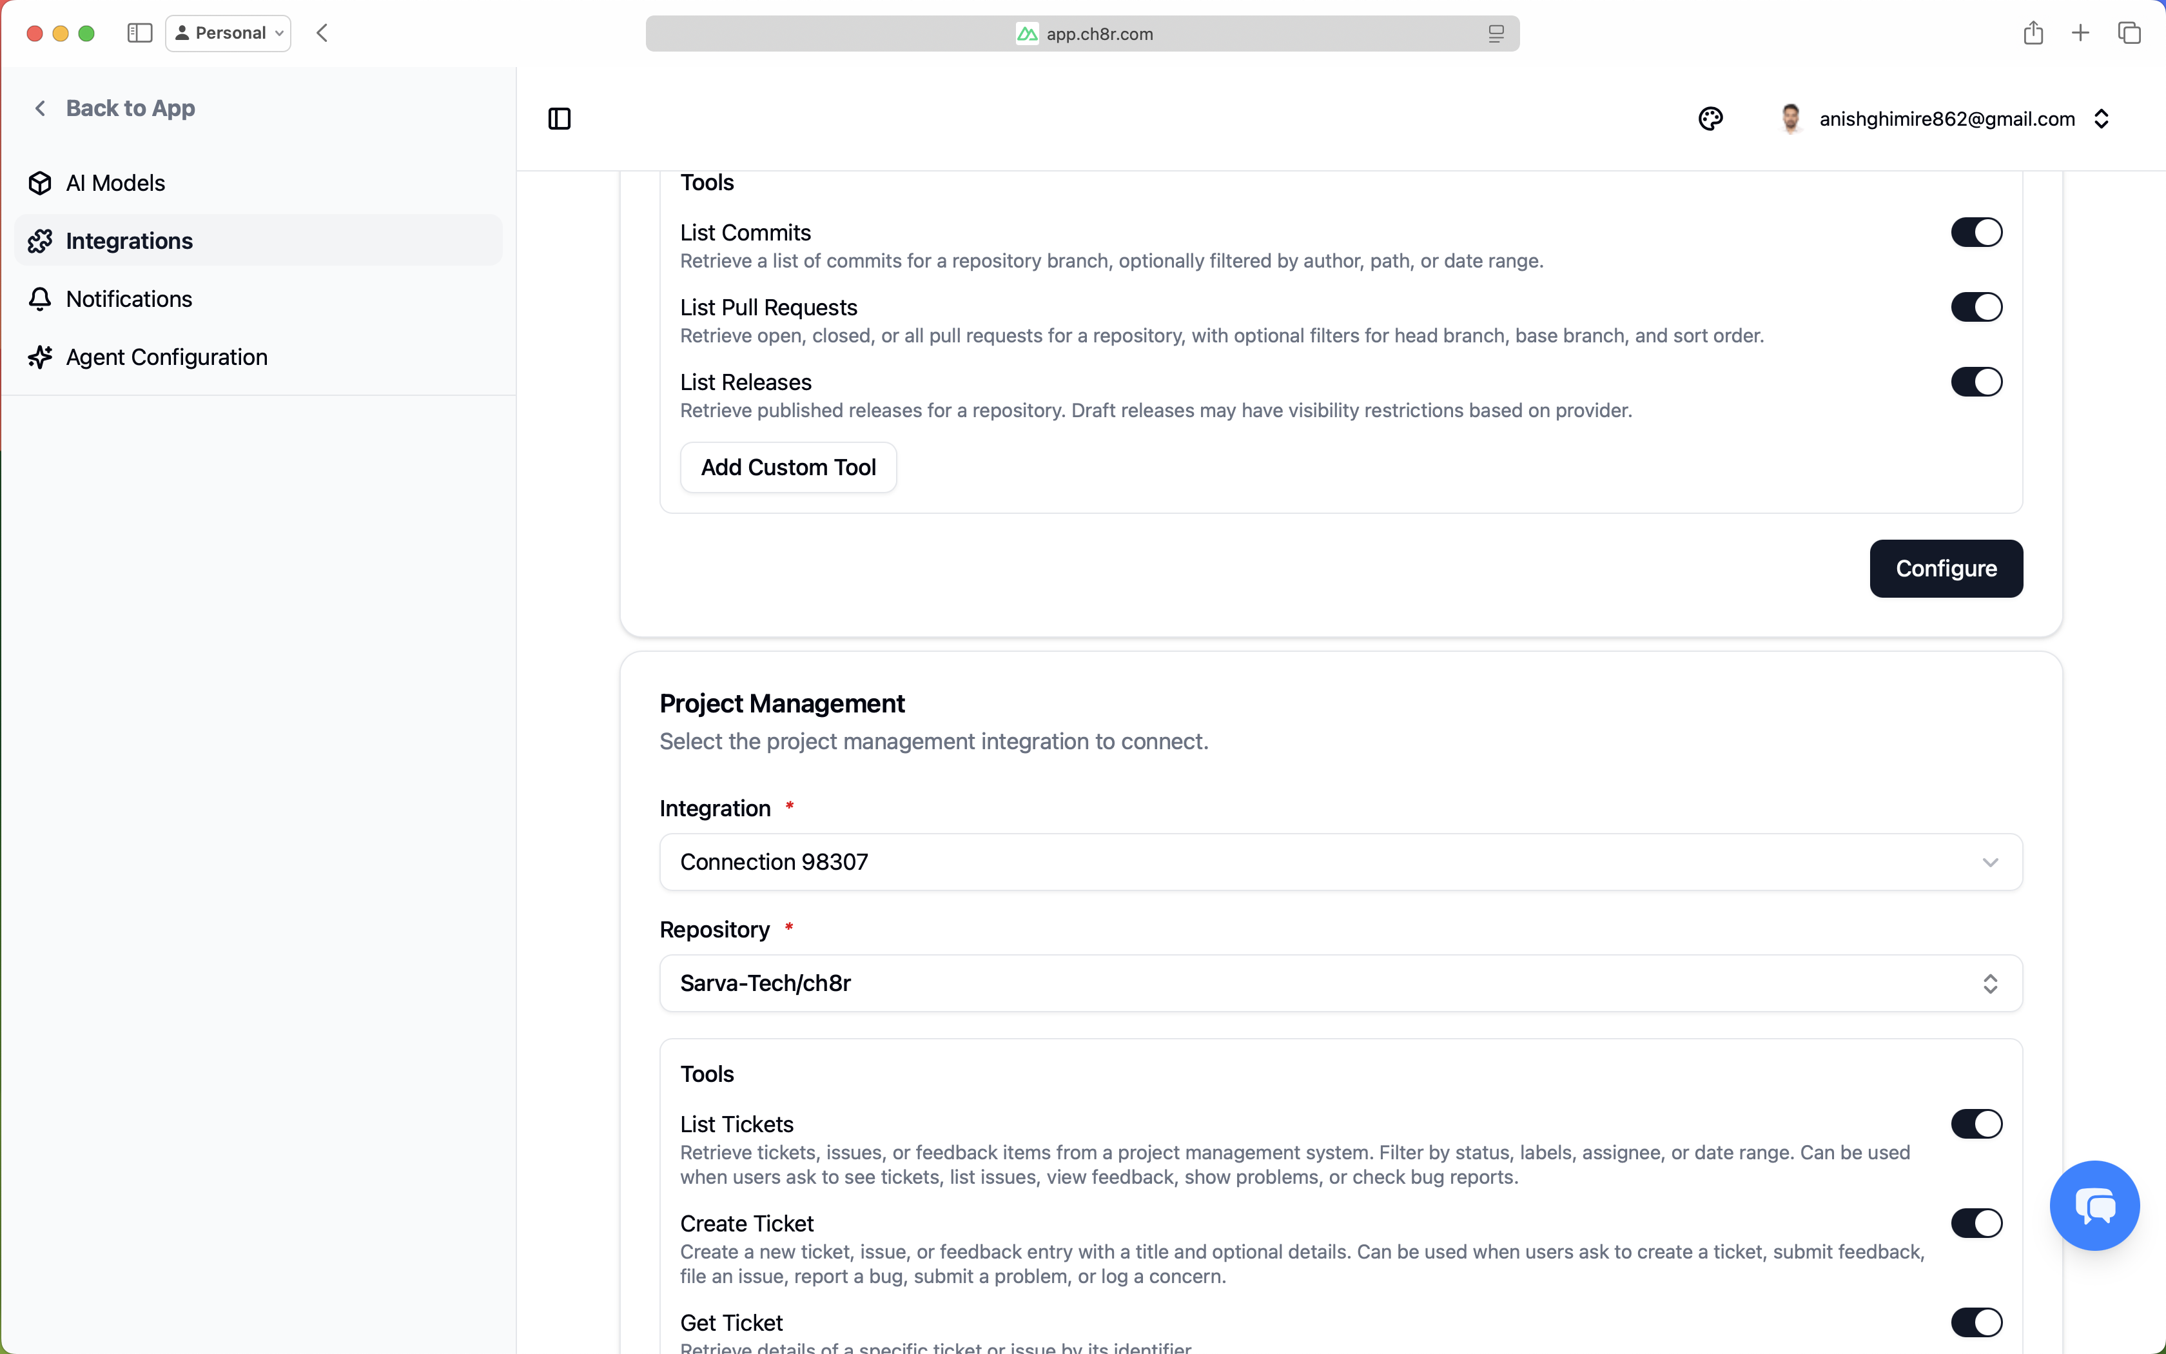Viewport: 2166px width, 1354px height.
Task: Open the tab overview icon in Safari
Action: click(x=2129, y=32)
